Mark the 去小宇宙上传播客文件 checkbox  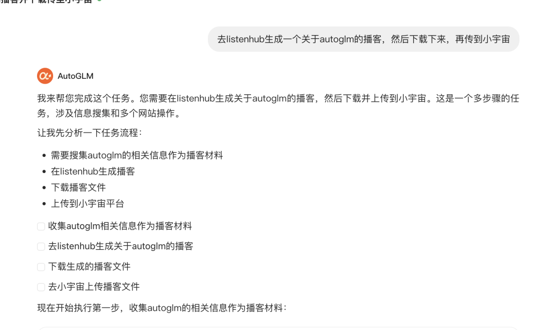41,287
